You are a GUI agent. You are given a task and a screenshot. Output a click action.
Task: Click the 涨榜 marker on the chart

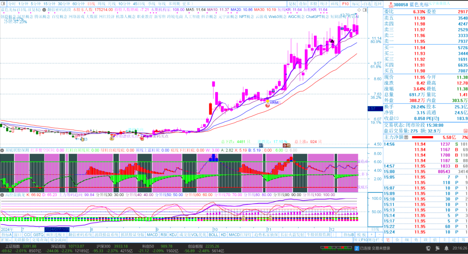click(286, 145)
